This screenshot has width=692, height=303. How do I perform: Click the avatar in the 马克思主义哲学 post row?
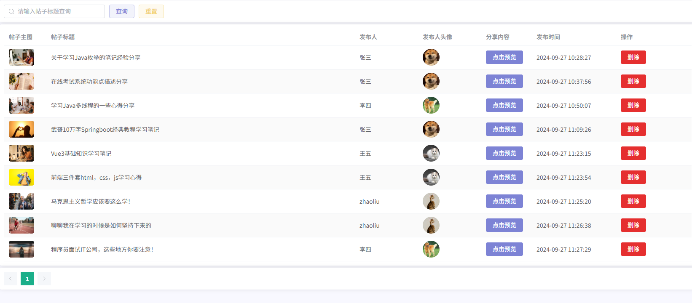(x=431, y=201)
